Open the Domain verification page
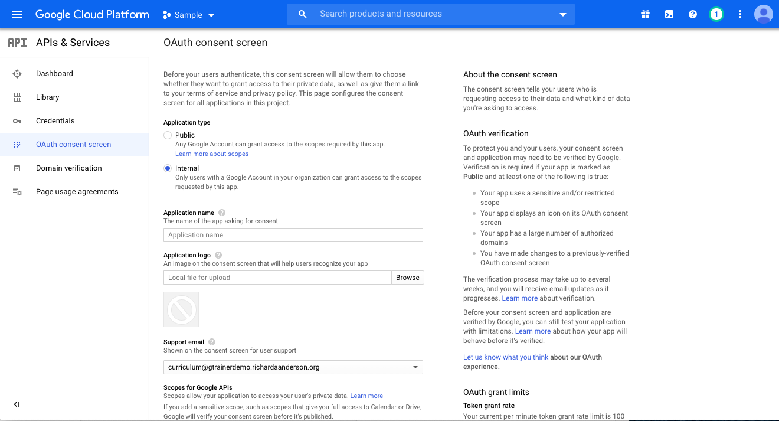 tap(70, 168)
